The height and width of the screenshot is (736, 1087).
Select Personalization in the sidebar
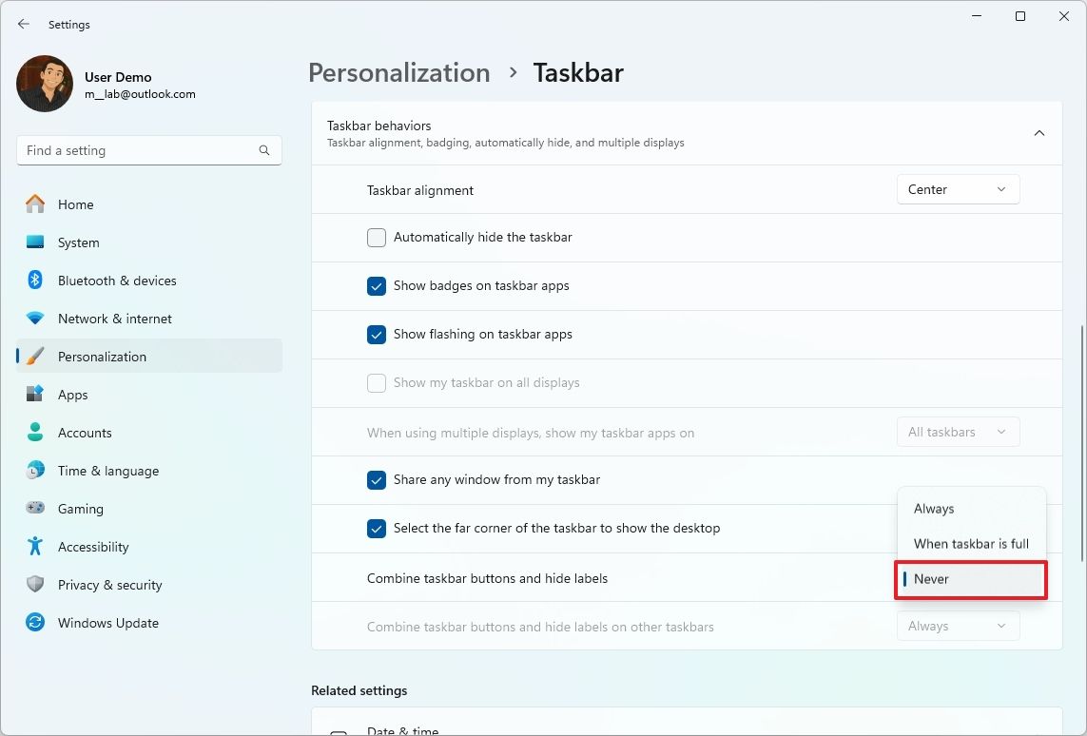102,357
